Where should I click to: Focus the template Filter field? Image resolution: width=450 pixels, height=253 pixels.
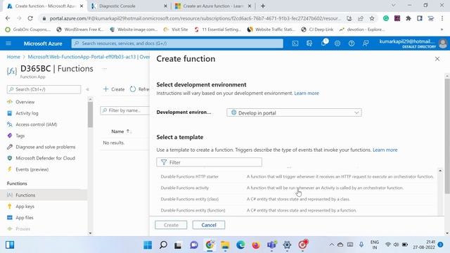pyautogui.click(x=210, y=162)
